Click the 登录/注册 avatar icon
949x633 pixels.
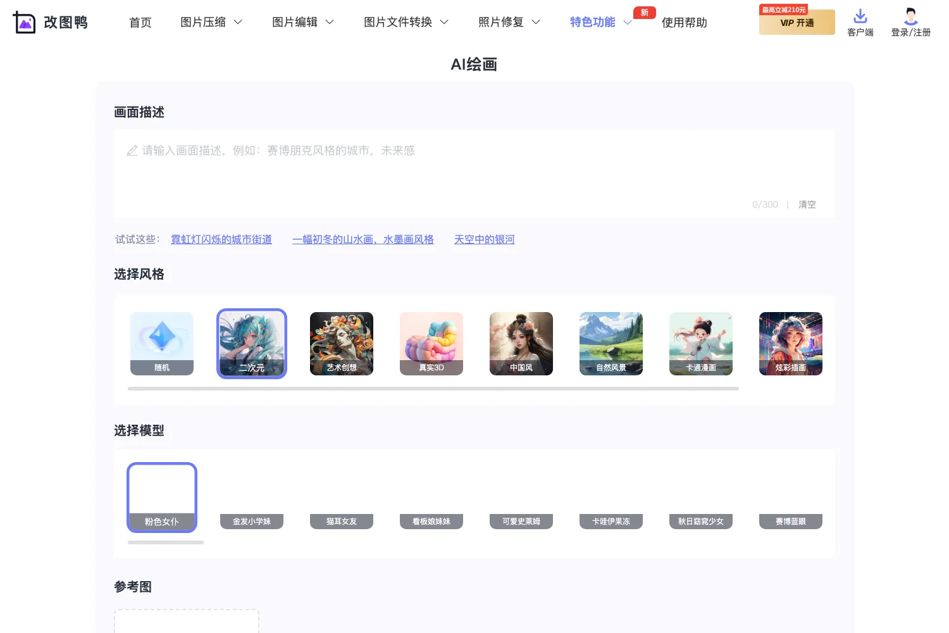pos(911,16)
